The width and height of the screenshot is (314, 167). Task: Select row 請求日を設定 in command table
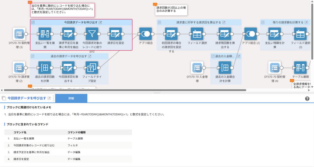tap(68, 159)
